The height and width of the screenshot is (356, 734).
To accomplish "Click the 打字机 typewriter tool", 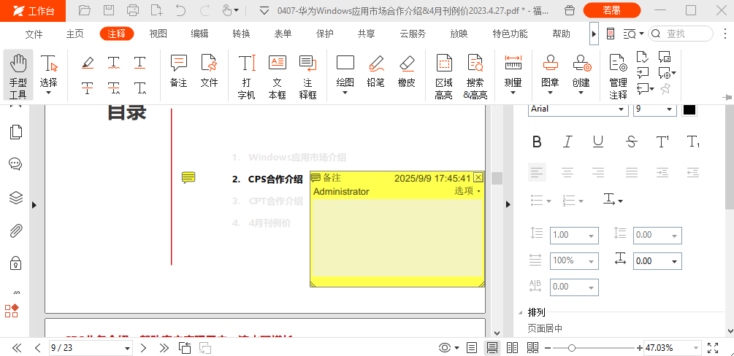I will pyautogui.click(x=246, y=77).
